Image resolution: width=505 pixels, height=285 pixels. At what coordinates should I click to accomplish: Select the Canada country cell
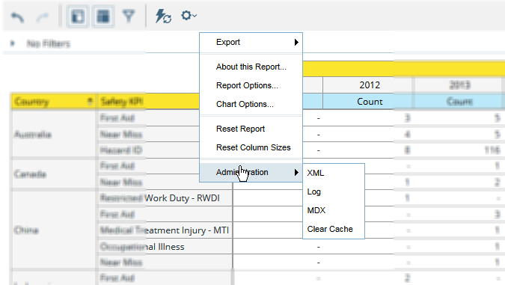coord(53,174)
